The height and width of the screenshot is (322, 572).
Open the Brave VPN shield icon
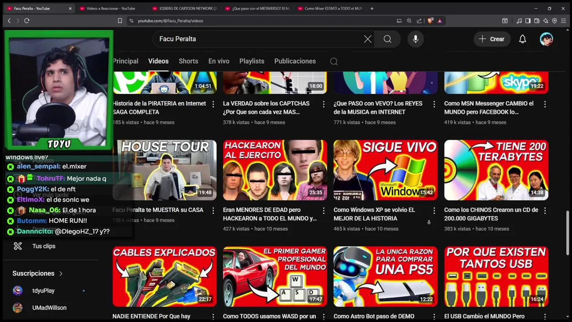point(555,21)
